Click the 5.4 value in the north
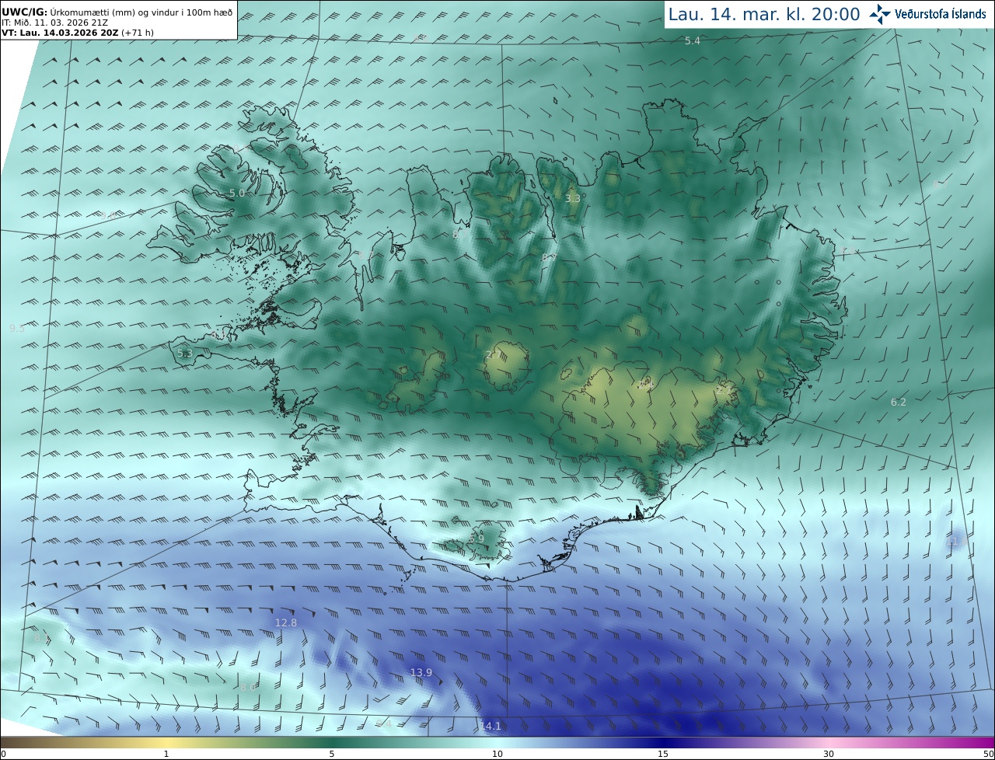 [x=692, y=40]
